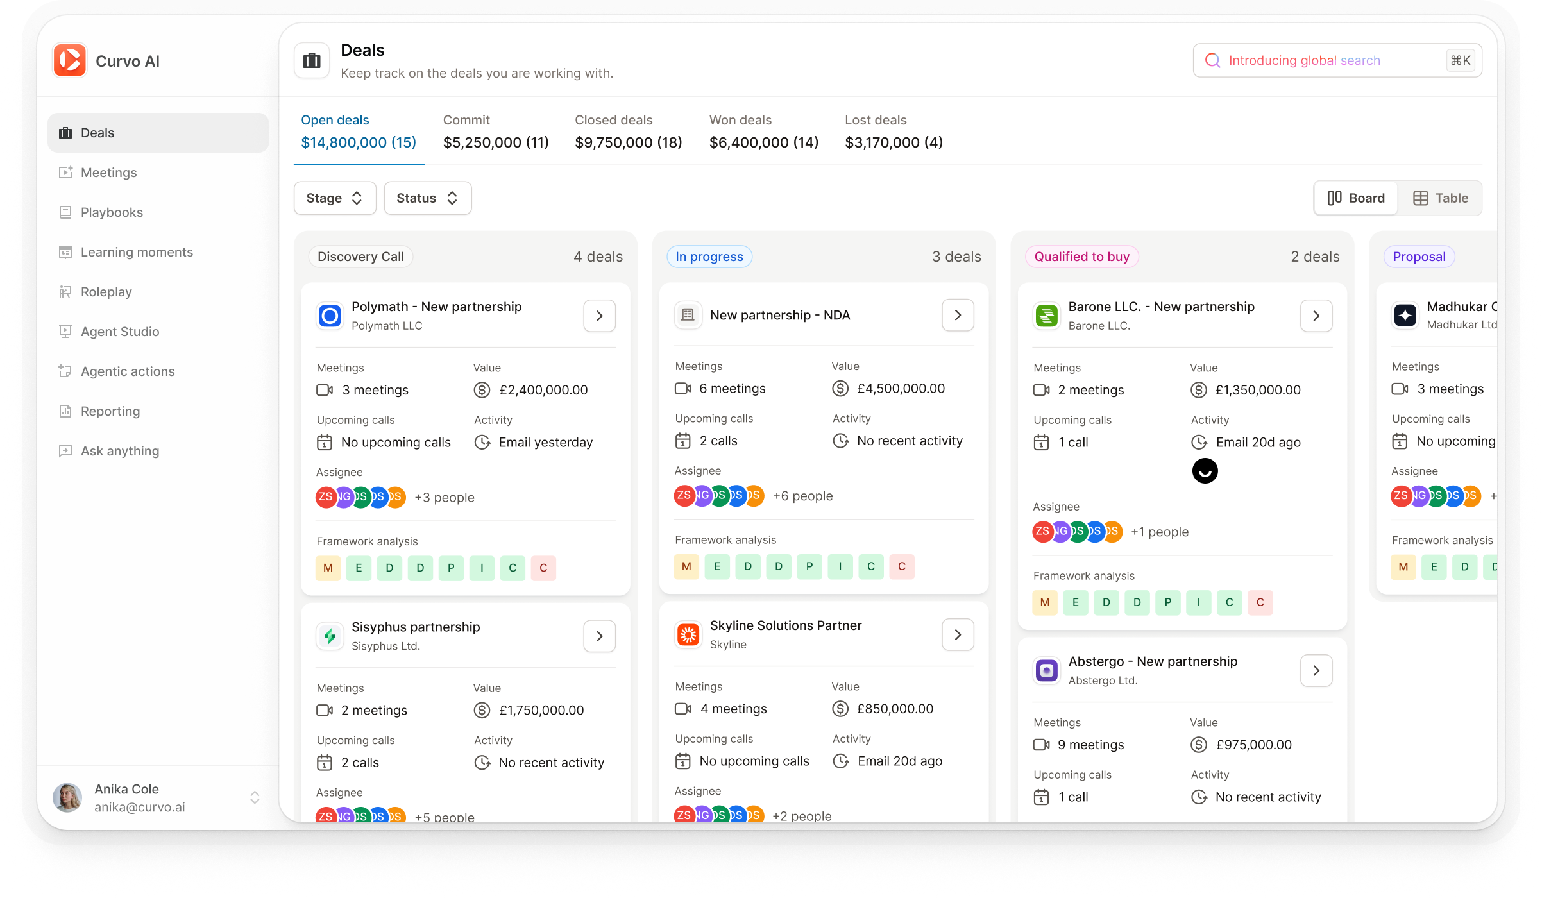Screen dimensions: 1542x898
Task: Select the Open deals tab
Action: click(x=359, y=132)
